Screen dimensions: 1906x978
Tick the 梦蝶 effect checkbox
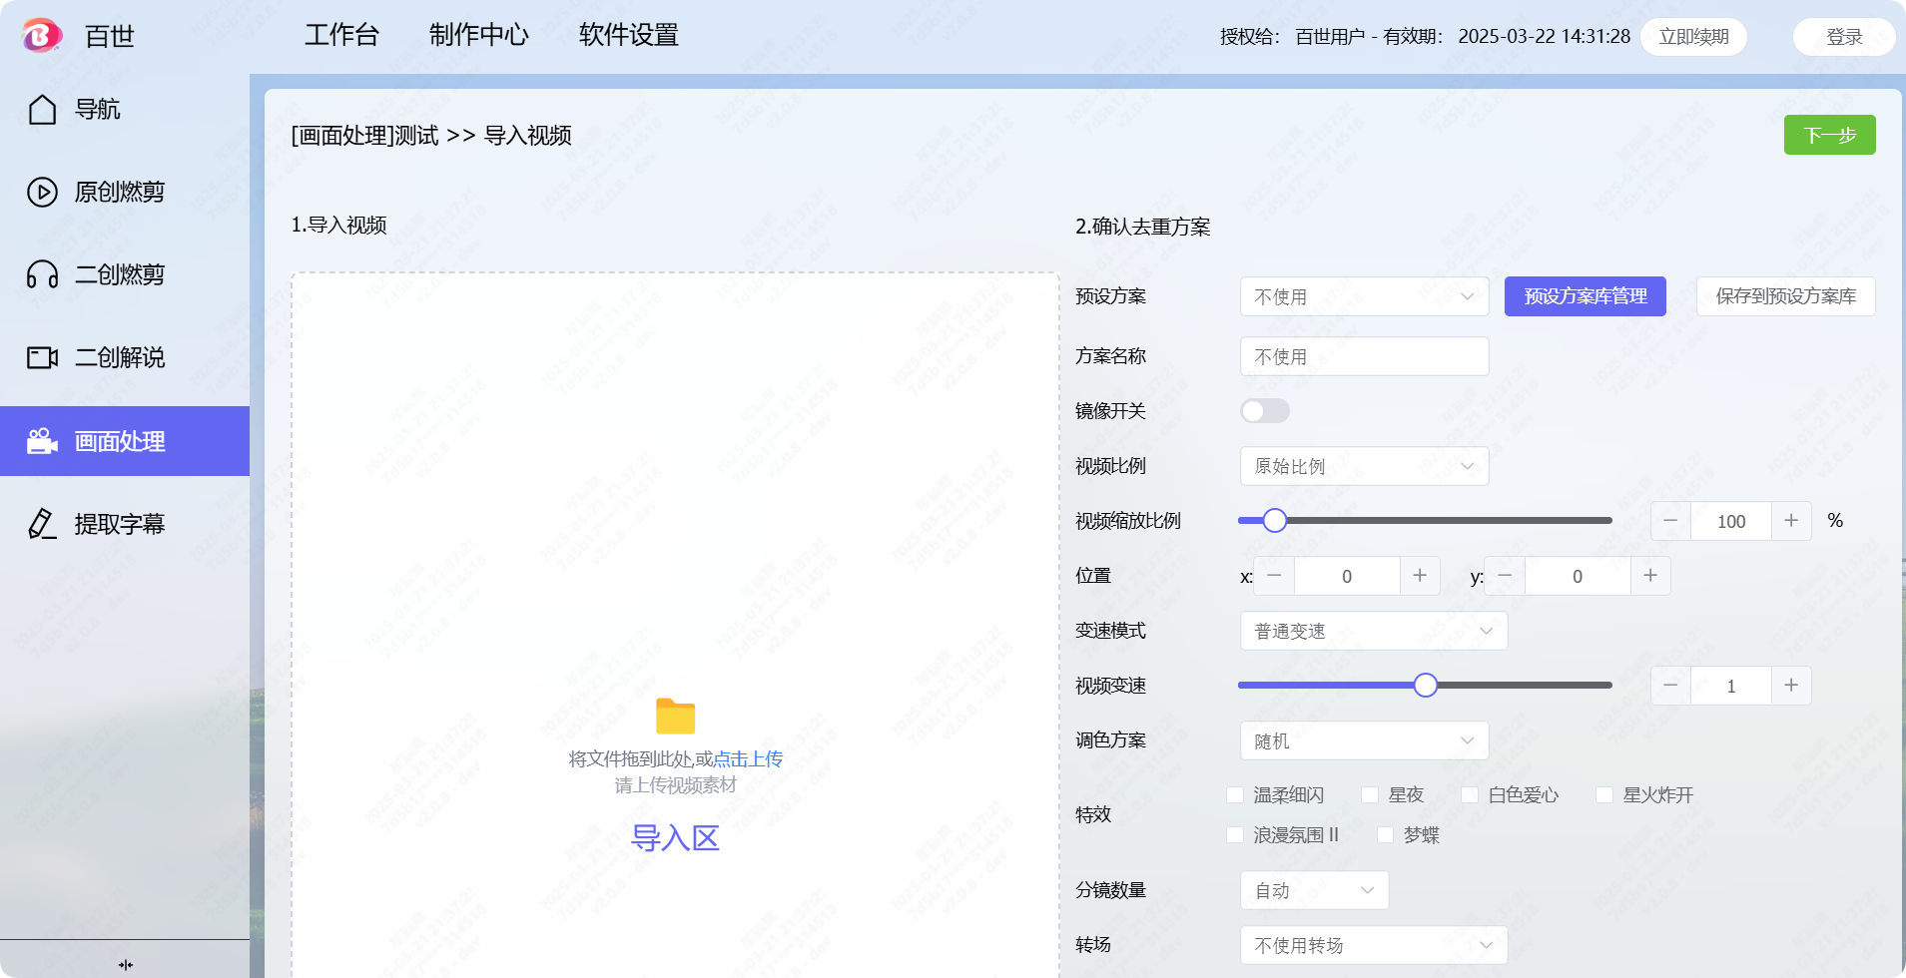tap(1385, 835)
